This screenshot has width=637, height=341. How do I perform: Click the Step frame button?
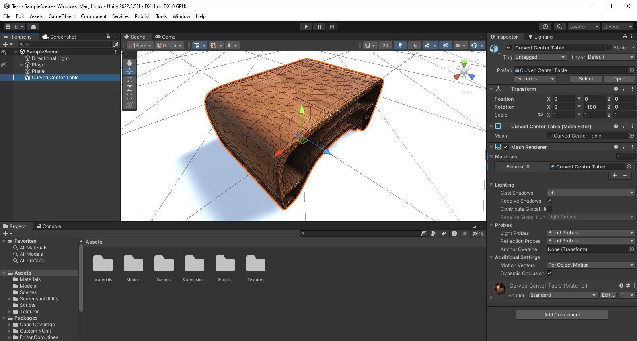(332, 27)
